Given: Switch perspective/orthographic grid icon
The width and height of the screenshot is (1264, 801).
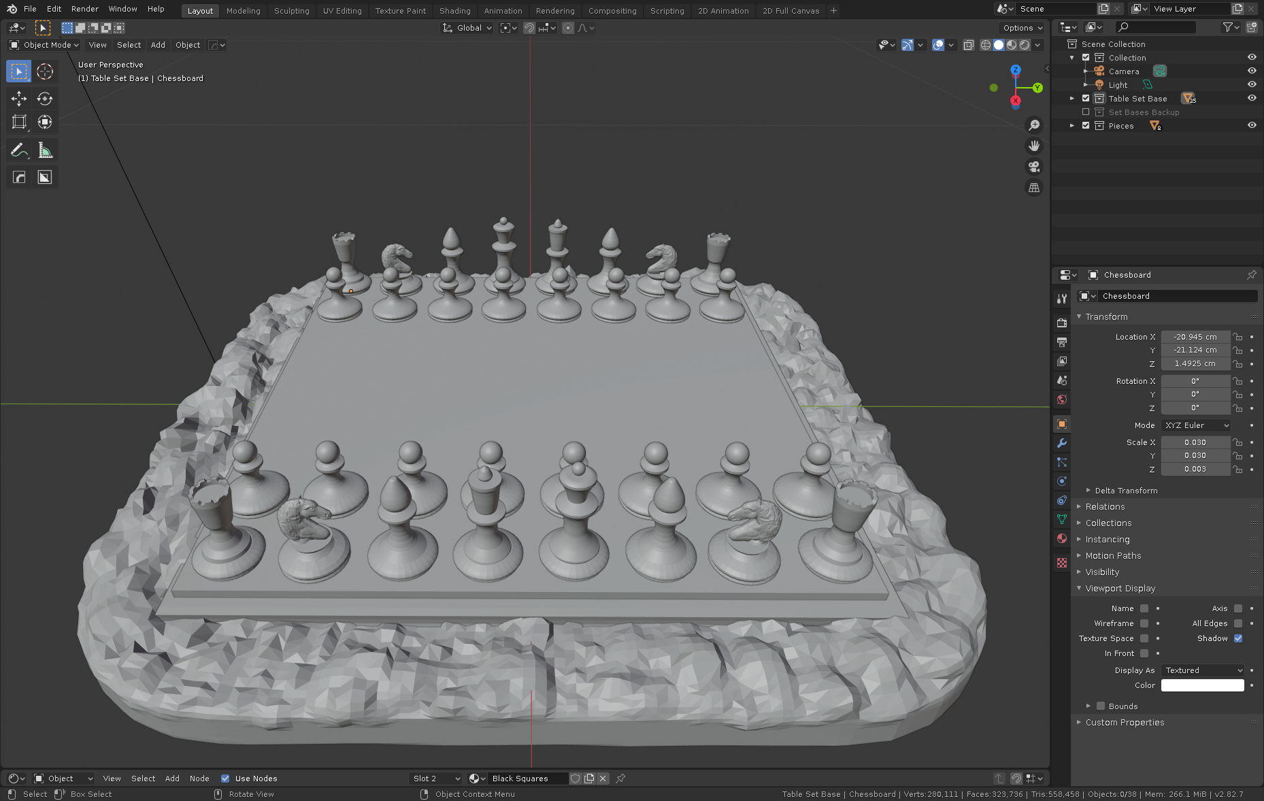Looking at the screenshot, I should click(1034, 188).
